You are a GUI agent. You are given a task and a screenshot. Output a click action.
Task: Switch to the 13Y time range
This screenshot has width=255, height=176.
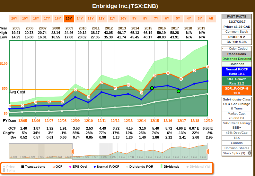tap(91, 19)
